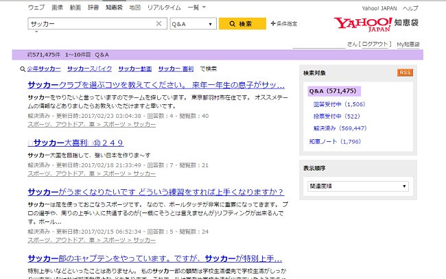Image resolution: width=446 pixels, height=279 pixels.
Task: Click the yellow 検索 search button
Action: (x=242, y=23)
